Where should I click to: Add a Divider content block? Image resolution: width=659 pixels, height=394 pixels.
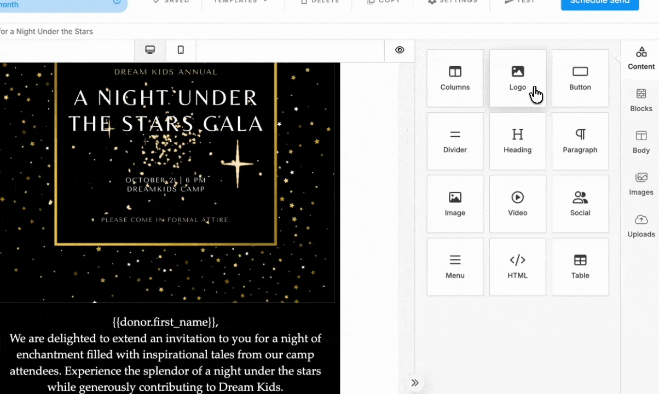[455, 141]
